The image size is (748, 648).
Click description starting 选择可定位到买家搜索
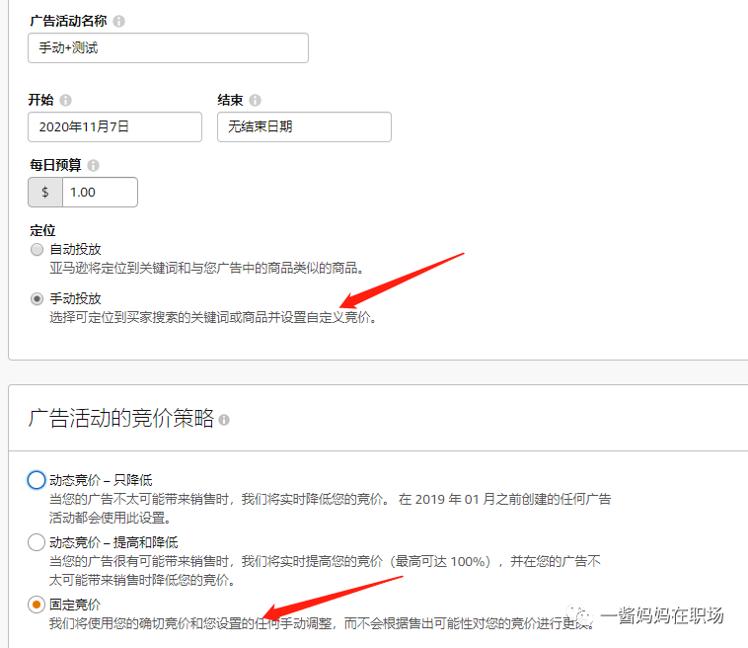pyautogui.click(x=213, y=317)
